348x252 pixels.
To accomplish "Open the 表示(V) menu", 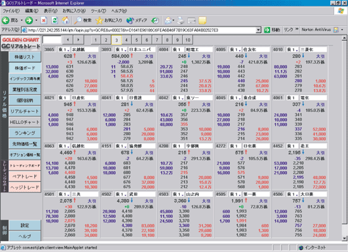I will point(51,11).
